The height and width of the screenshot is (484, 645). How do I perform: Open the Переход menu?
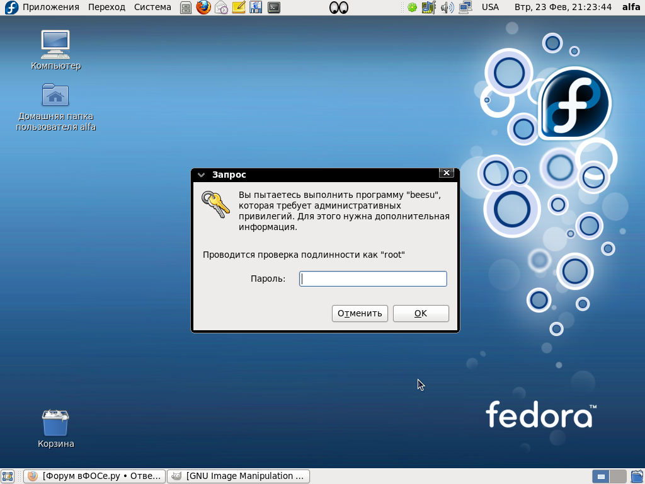[x=106, y=7]
